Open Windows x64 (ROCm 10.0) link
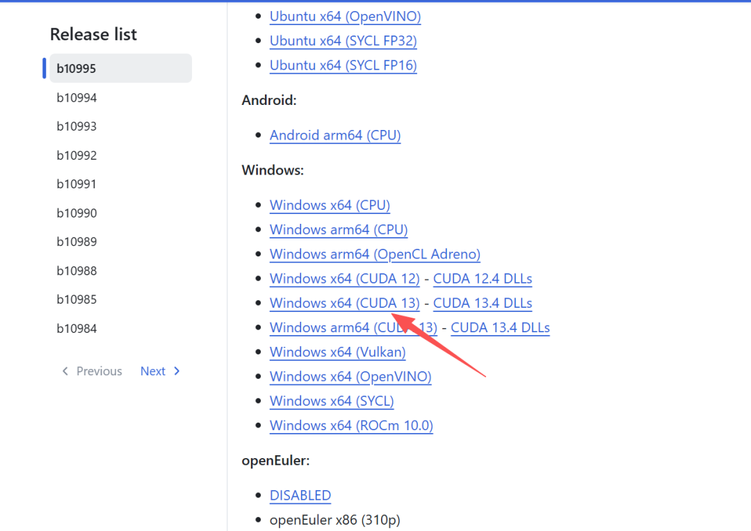This screenshot has height=531, width=751. coord(351,425)
